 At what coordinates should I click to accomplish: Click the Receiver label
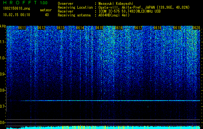(66, 11)
